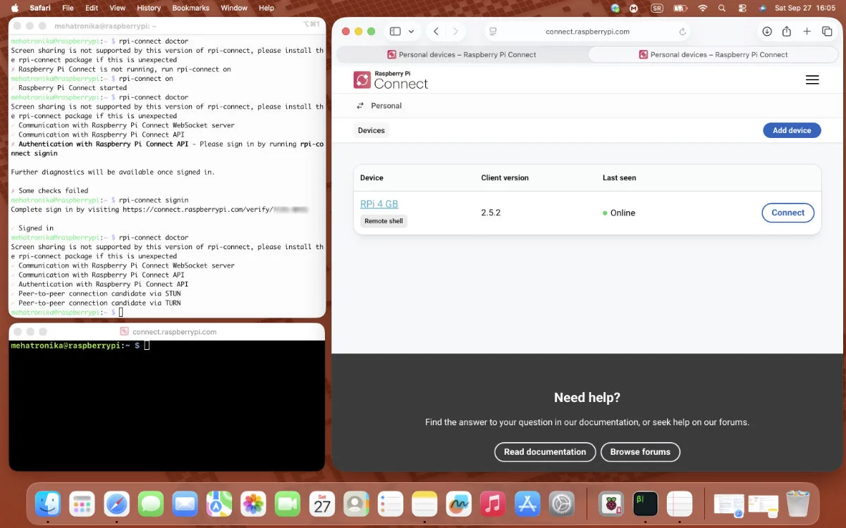The width and height of the screenshot is (846, 528).
Task: Open Wi-Fi status menu
Action: tap(702, 8)
